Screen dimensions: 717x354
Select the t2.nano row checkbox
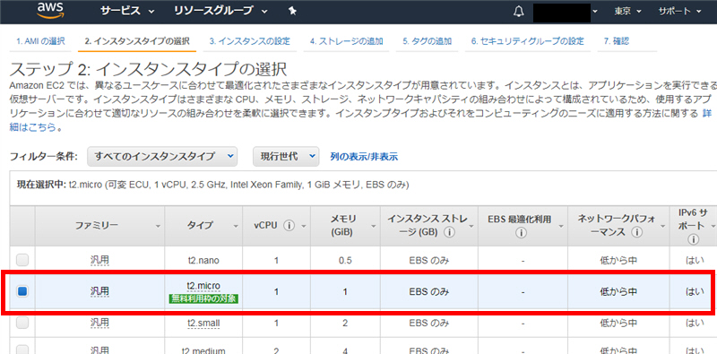(22, 260)
